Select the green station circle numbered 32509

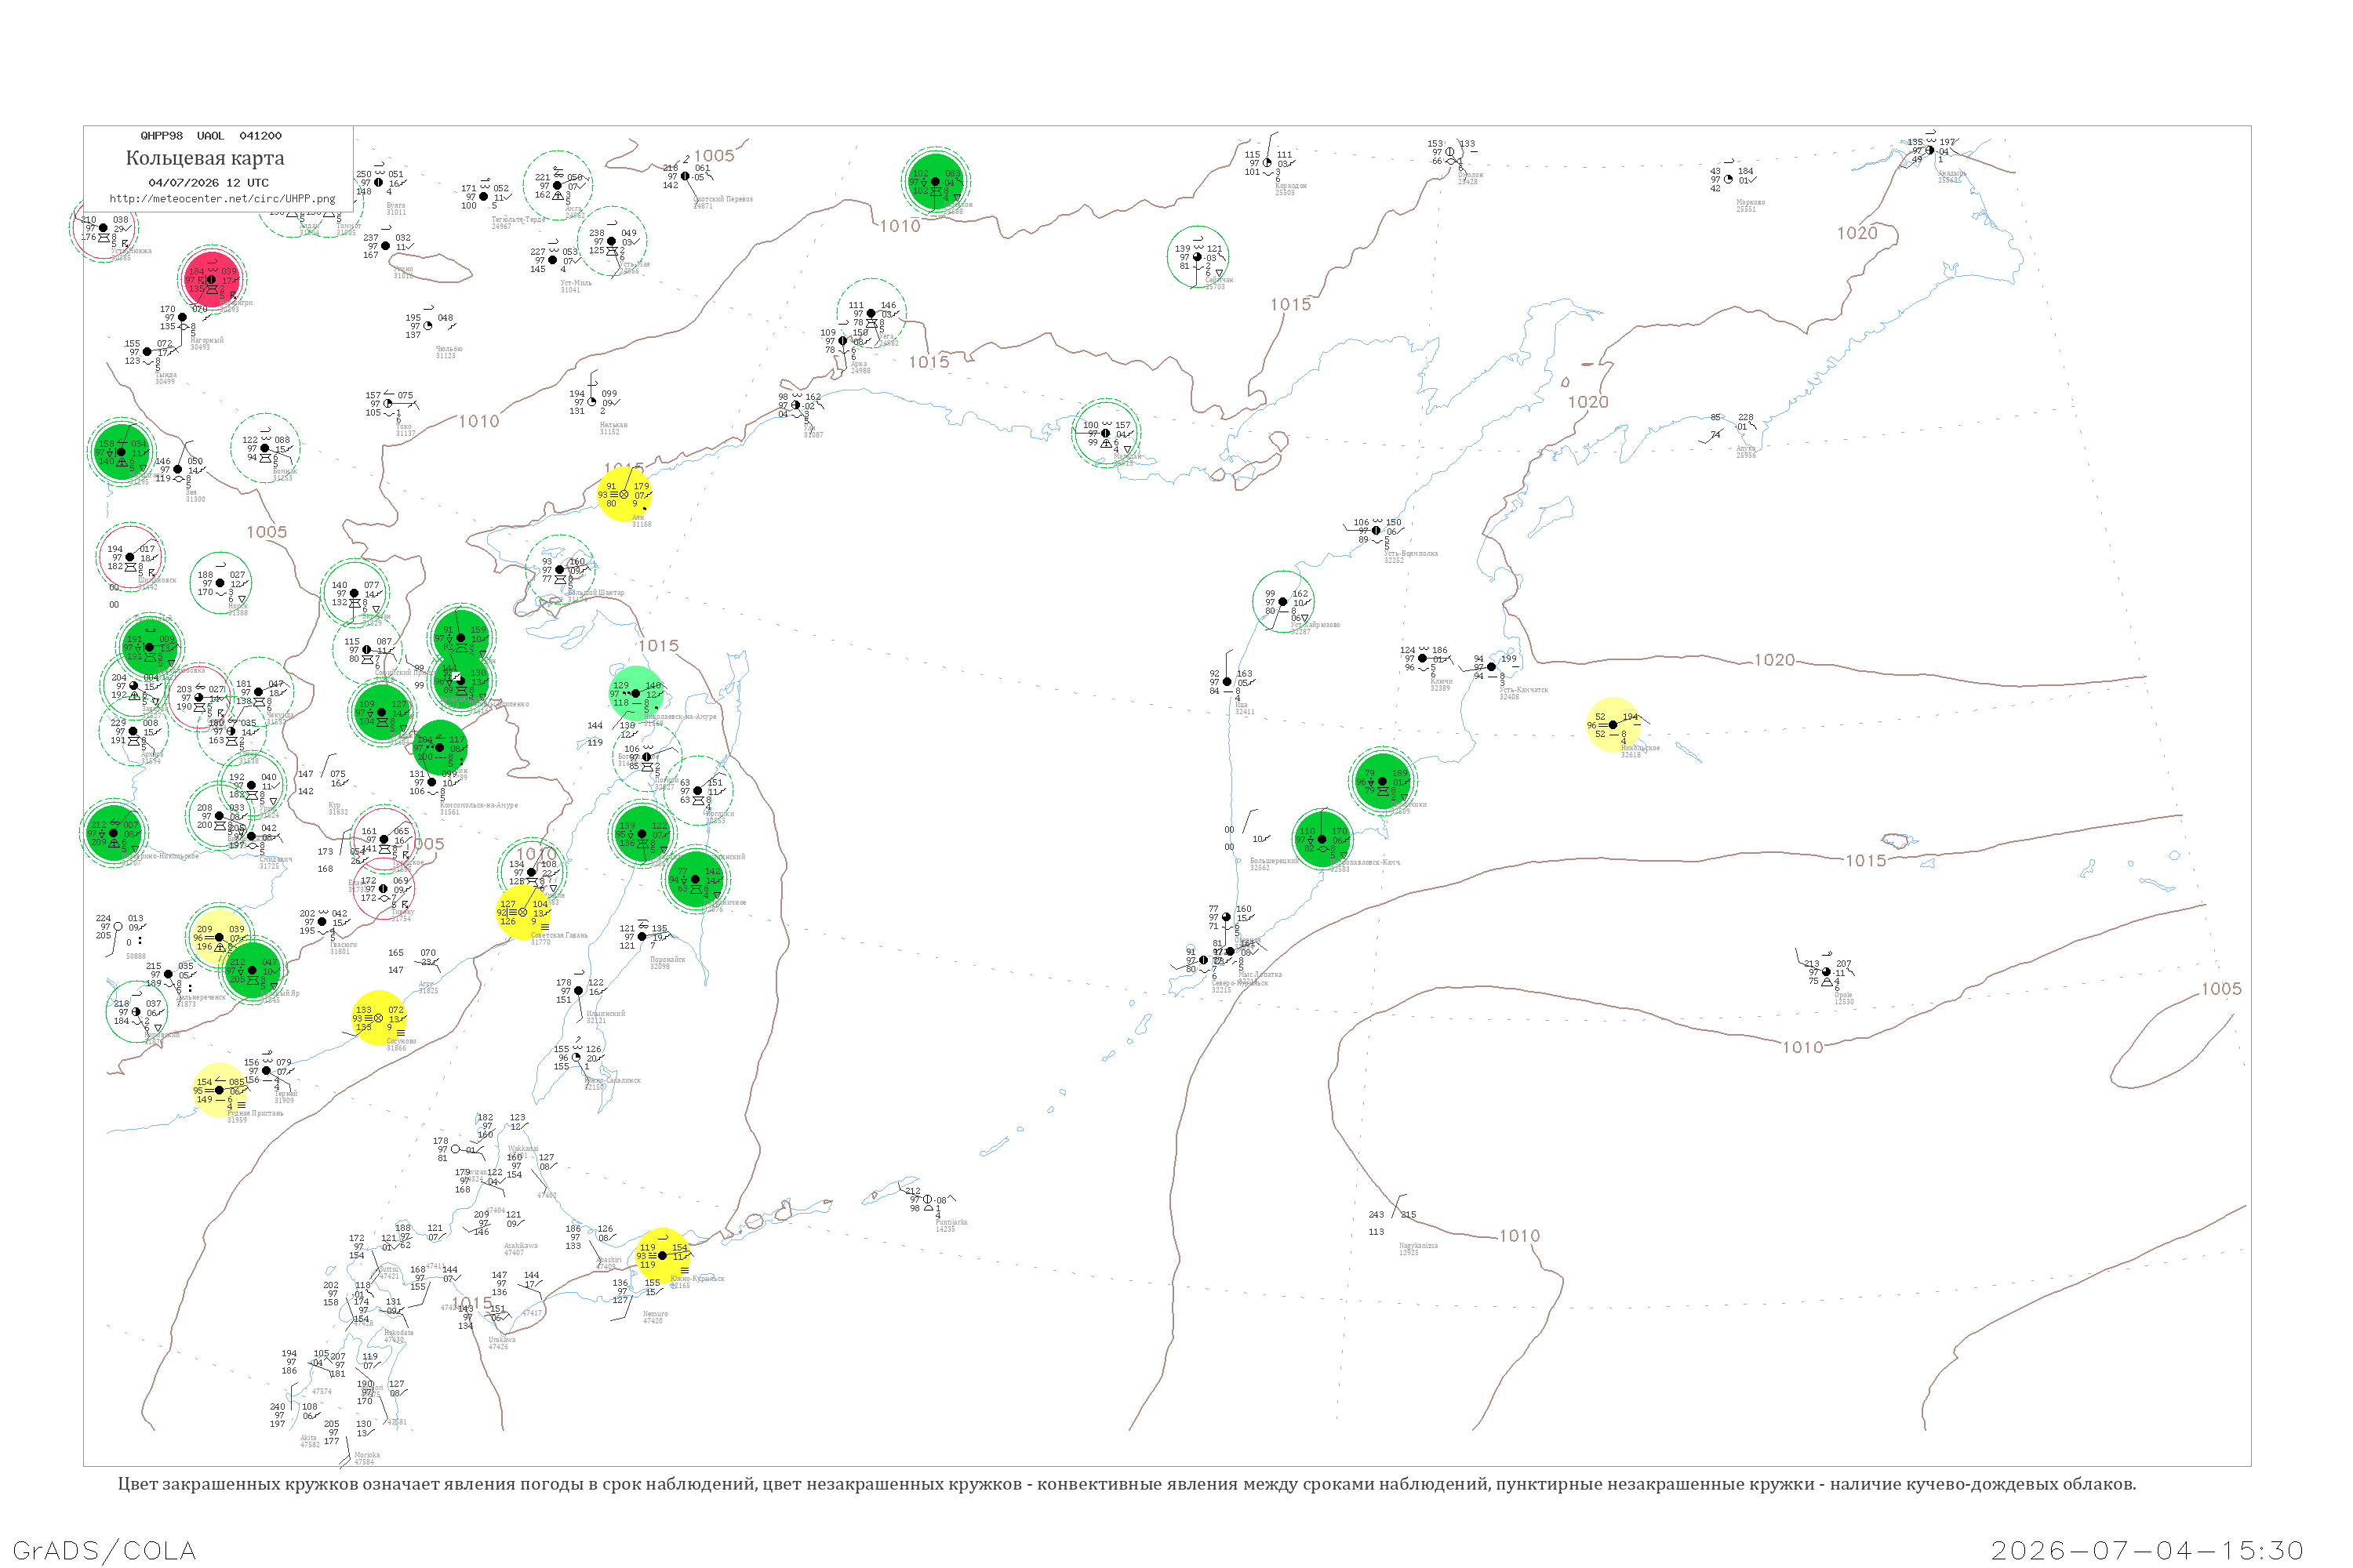[1383, 781]
